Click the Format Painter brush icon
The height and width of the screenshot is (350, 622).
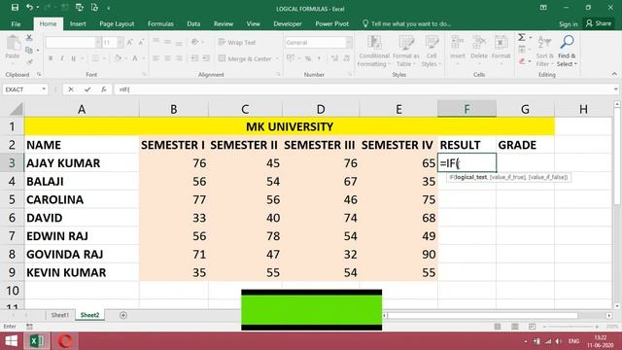(29, 62)
